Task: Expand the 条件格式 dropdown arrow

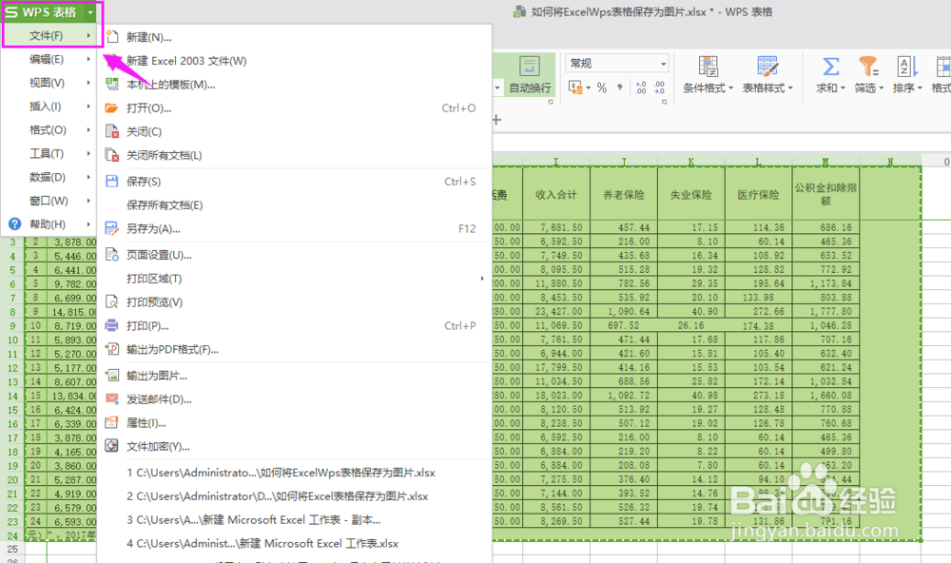Action: coord(730,88)
